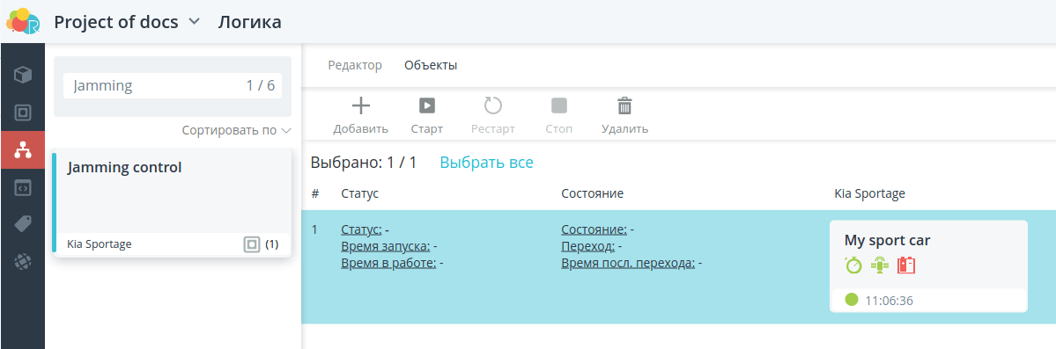Viewport: 1056px width, 349px height.
Task: Open the tag sidebar icon
Action: [23, 224]
